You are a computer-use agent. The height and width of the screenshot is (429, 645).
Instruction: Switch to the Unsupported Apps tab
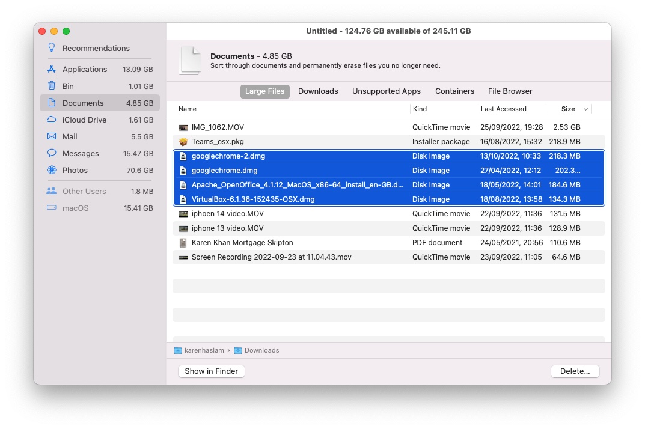[386, 91]
